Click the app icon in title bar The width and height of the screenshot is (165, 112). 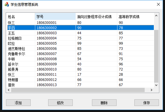(7, 4)
